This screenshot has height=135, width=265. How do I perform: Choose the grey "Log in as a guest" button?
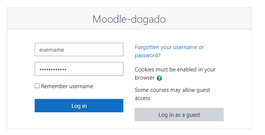pos(179,115)
